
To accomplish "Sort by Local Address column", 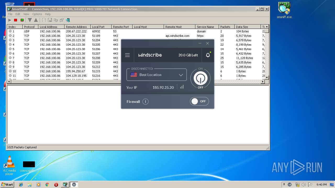I will coord(51,27).
